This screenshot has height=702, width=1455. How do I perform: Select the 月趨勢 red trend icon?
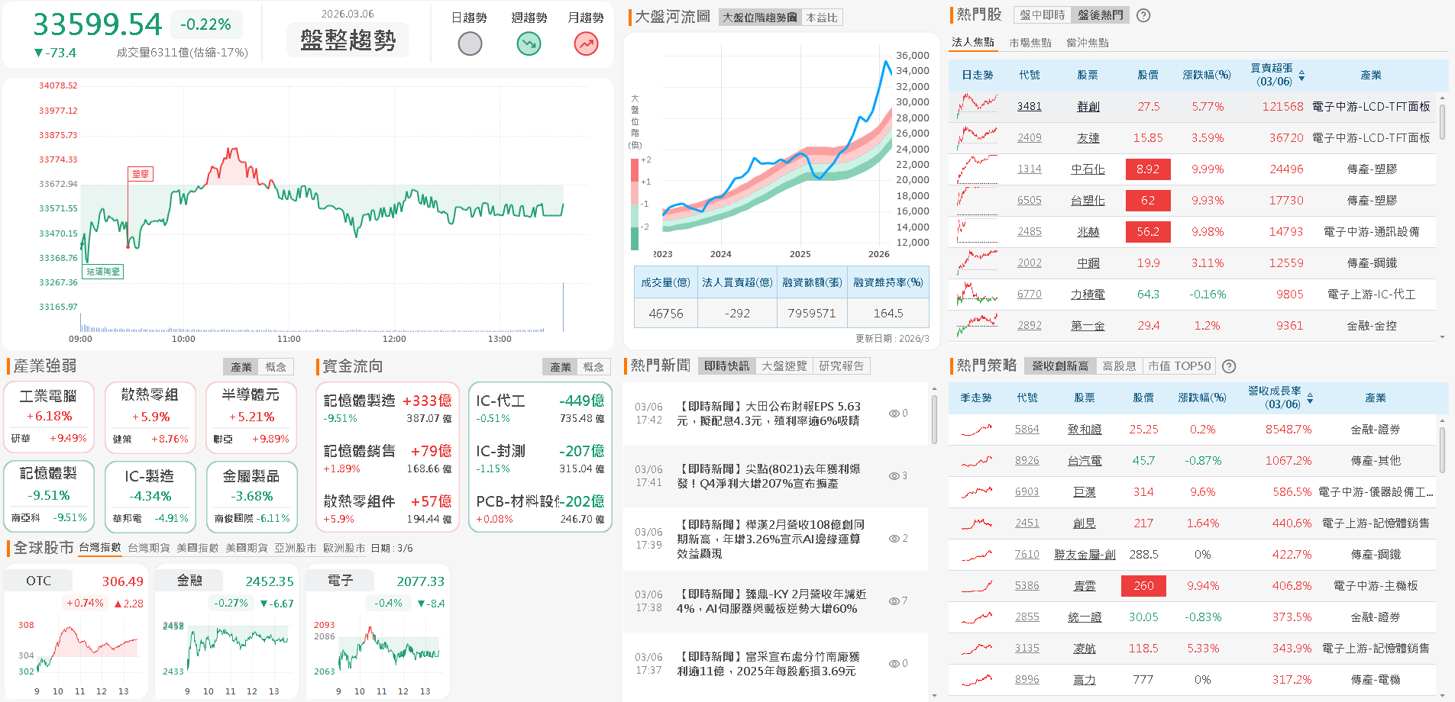pyautogui.click(x=586, y=44)
